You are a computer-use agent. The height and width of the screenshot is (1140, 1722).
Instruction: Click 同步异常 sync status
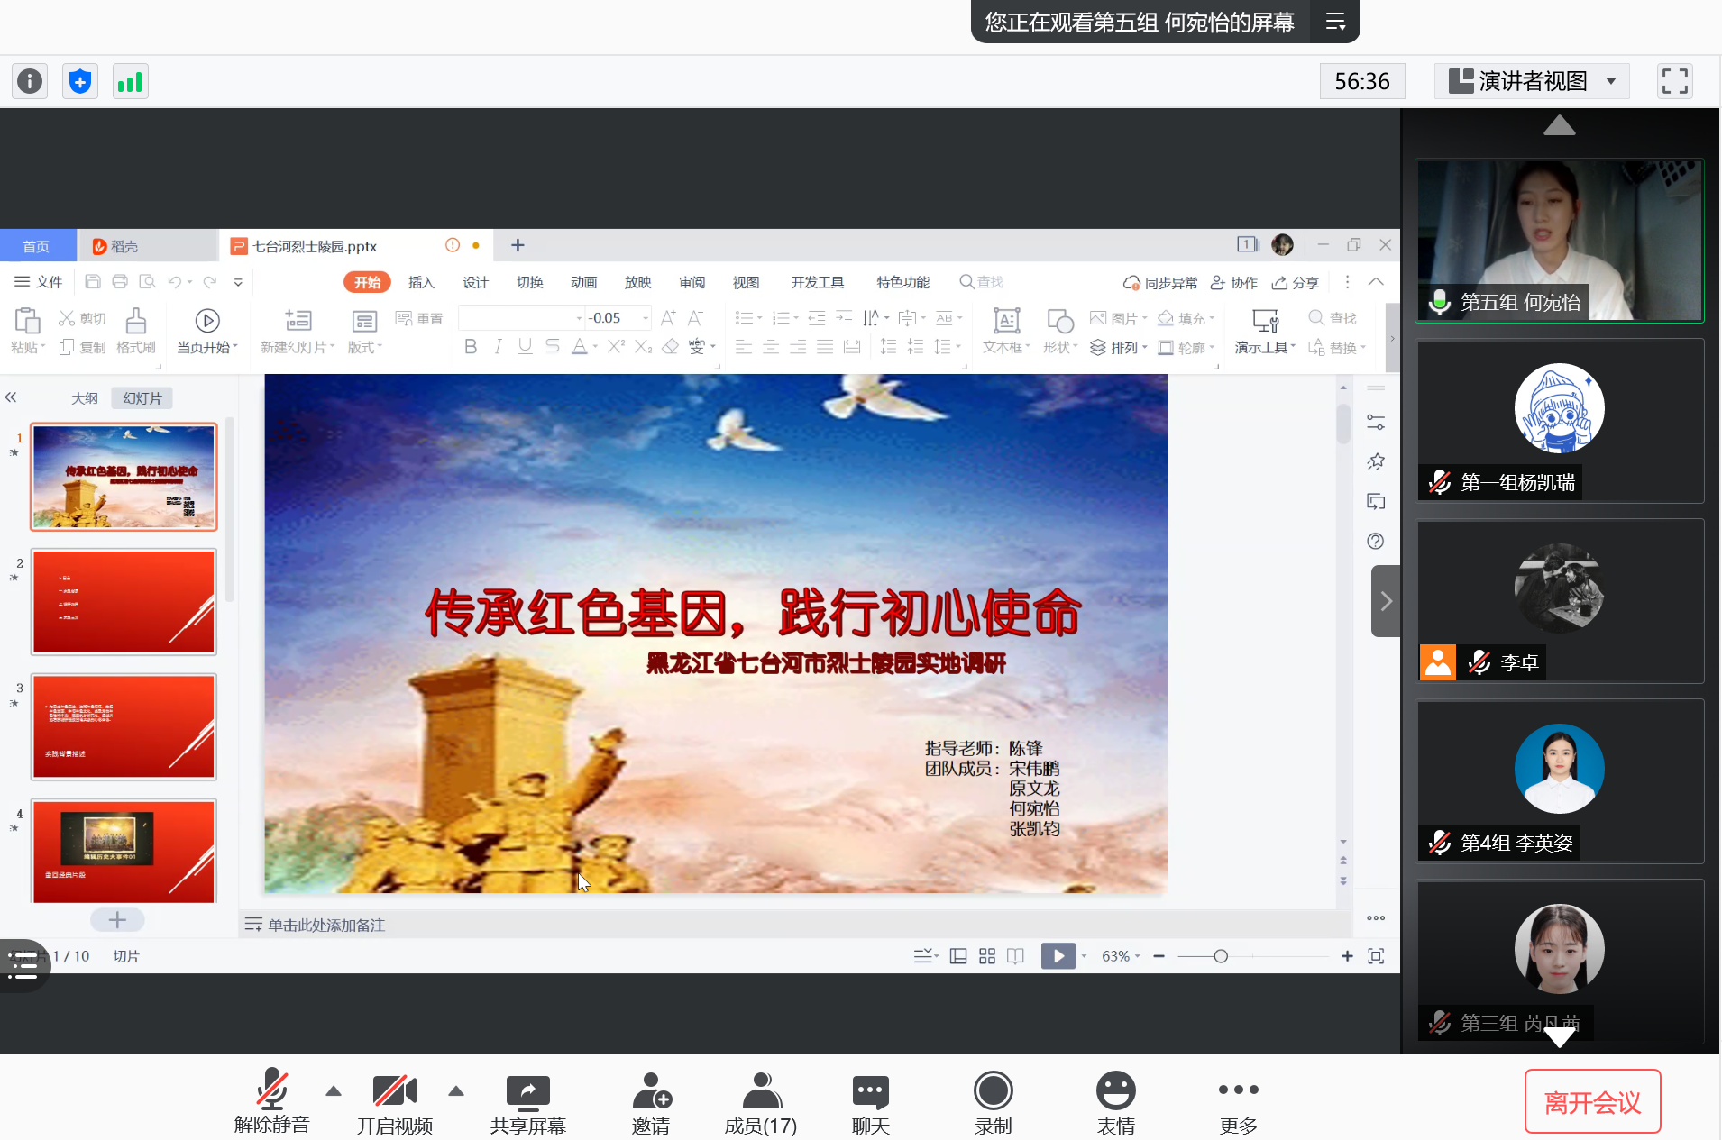coord(1160,282)
